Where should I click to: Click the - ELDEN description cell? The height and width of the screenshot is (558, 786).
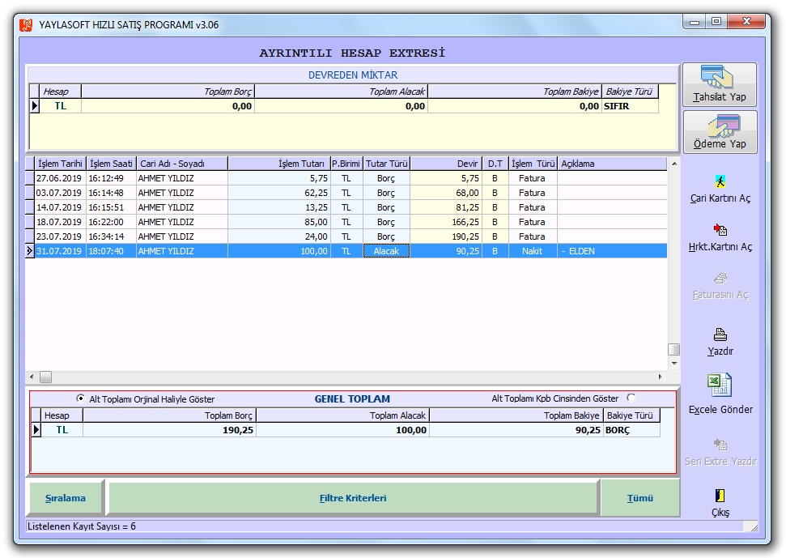(x=612, y=251)
